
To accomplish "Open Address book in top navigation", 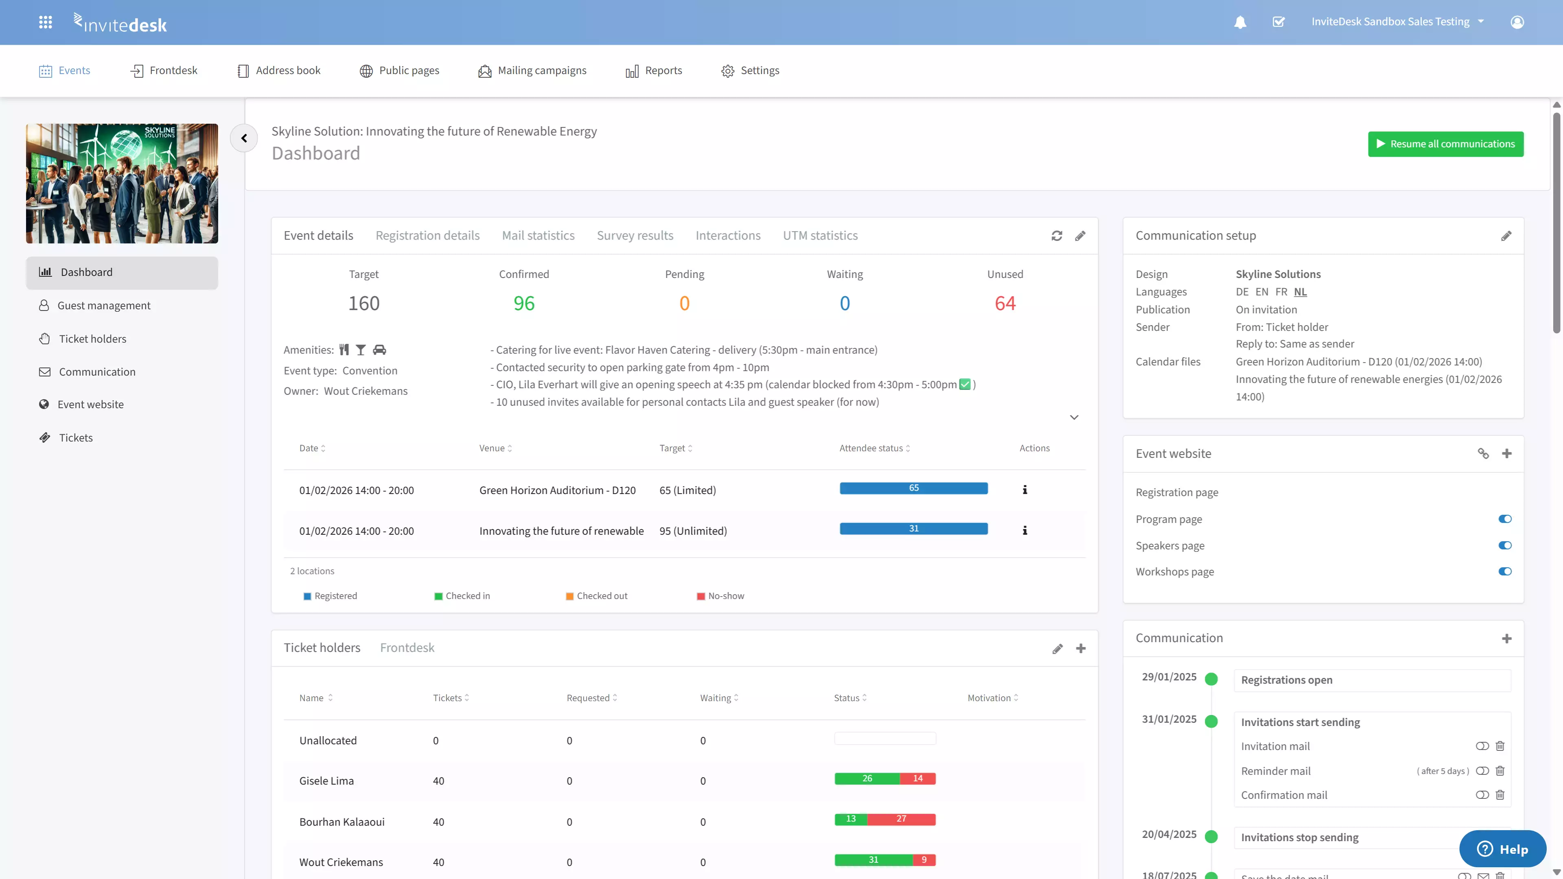I will pos(278,70).
